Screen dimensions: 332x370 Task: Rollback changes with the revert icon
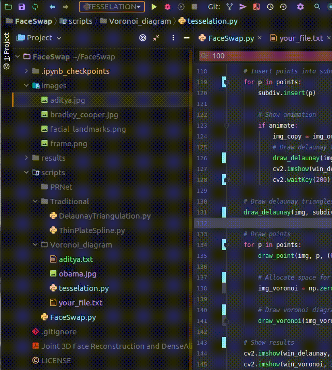283,7
